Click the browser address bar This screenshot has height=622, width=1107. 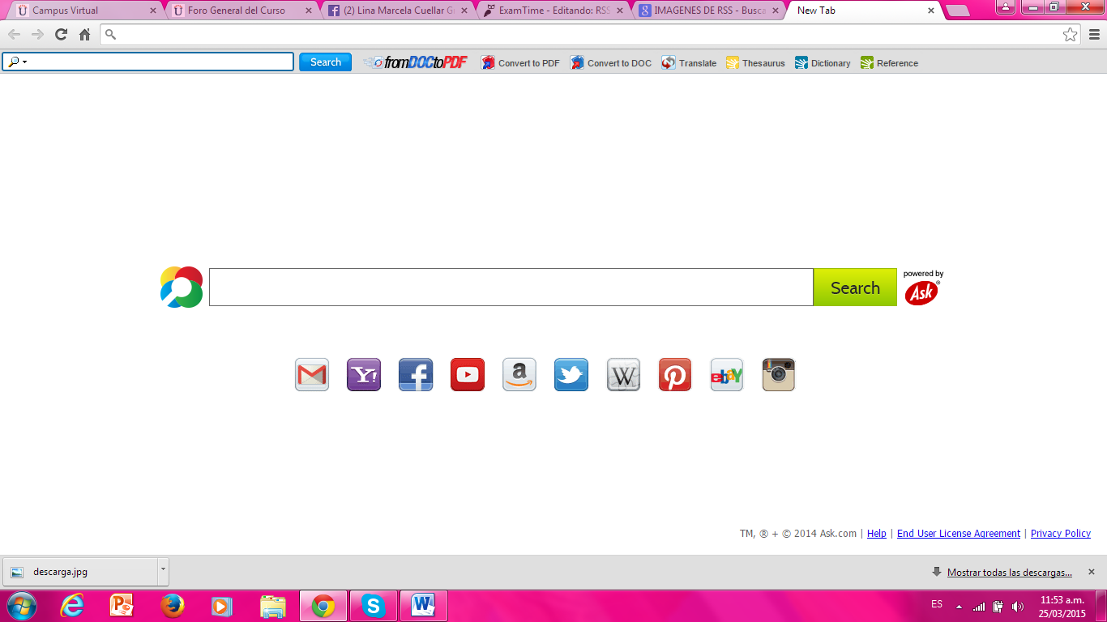click(x=592, y=34)
